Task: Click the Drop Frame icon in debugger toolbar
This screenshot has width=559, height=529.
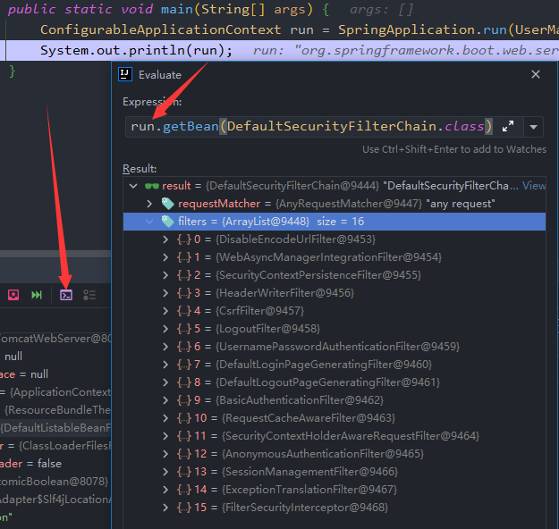Action: (x=13, y=294)
